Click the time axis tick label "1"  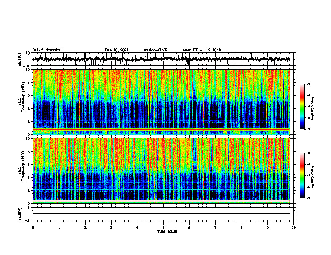(59, 227)
